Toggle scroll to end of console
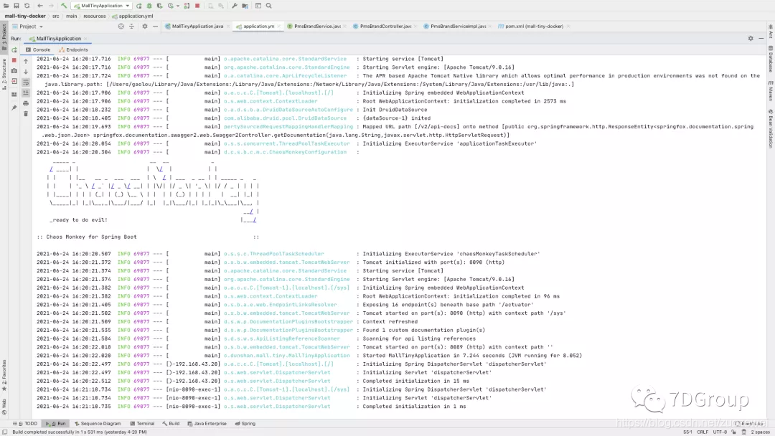 [x=26, y=93]
